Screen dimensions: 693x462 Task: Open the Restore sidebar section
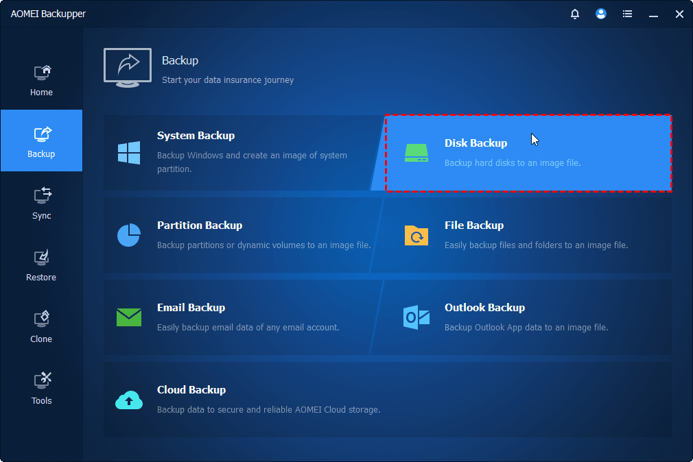42,265
